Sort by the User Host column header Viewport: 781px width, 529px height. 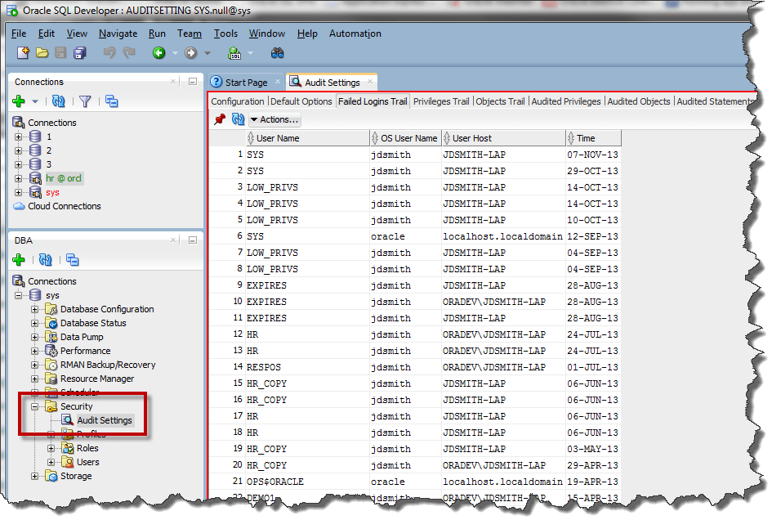coord(503,138)
